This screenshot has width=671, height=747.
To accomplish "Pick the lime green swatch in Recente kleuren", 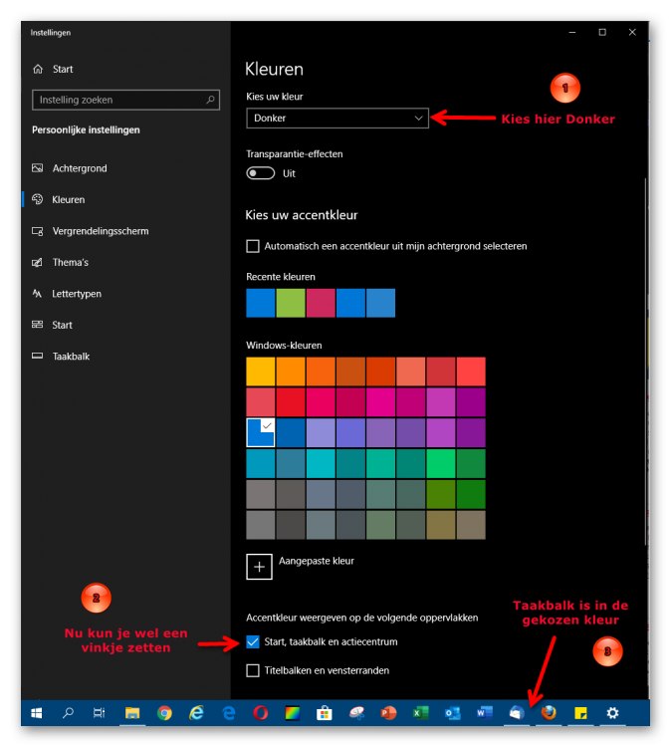I will (291, 303).
